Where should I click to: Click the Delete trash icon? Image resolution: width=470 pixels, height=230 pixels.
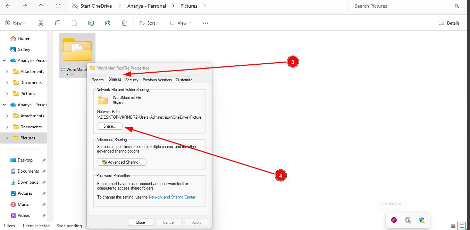[124, 23]
